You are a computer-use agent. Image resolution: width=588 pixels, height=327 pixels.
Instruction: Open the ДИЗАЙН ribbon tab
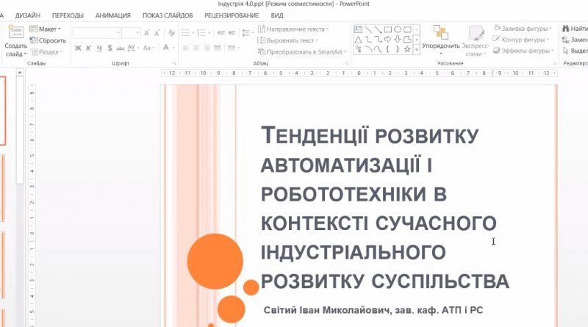pyautogui.click(x=28, y=15)
